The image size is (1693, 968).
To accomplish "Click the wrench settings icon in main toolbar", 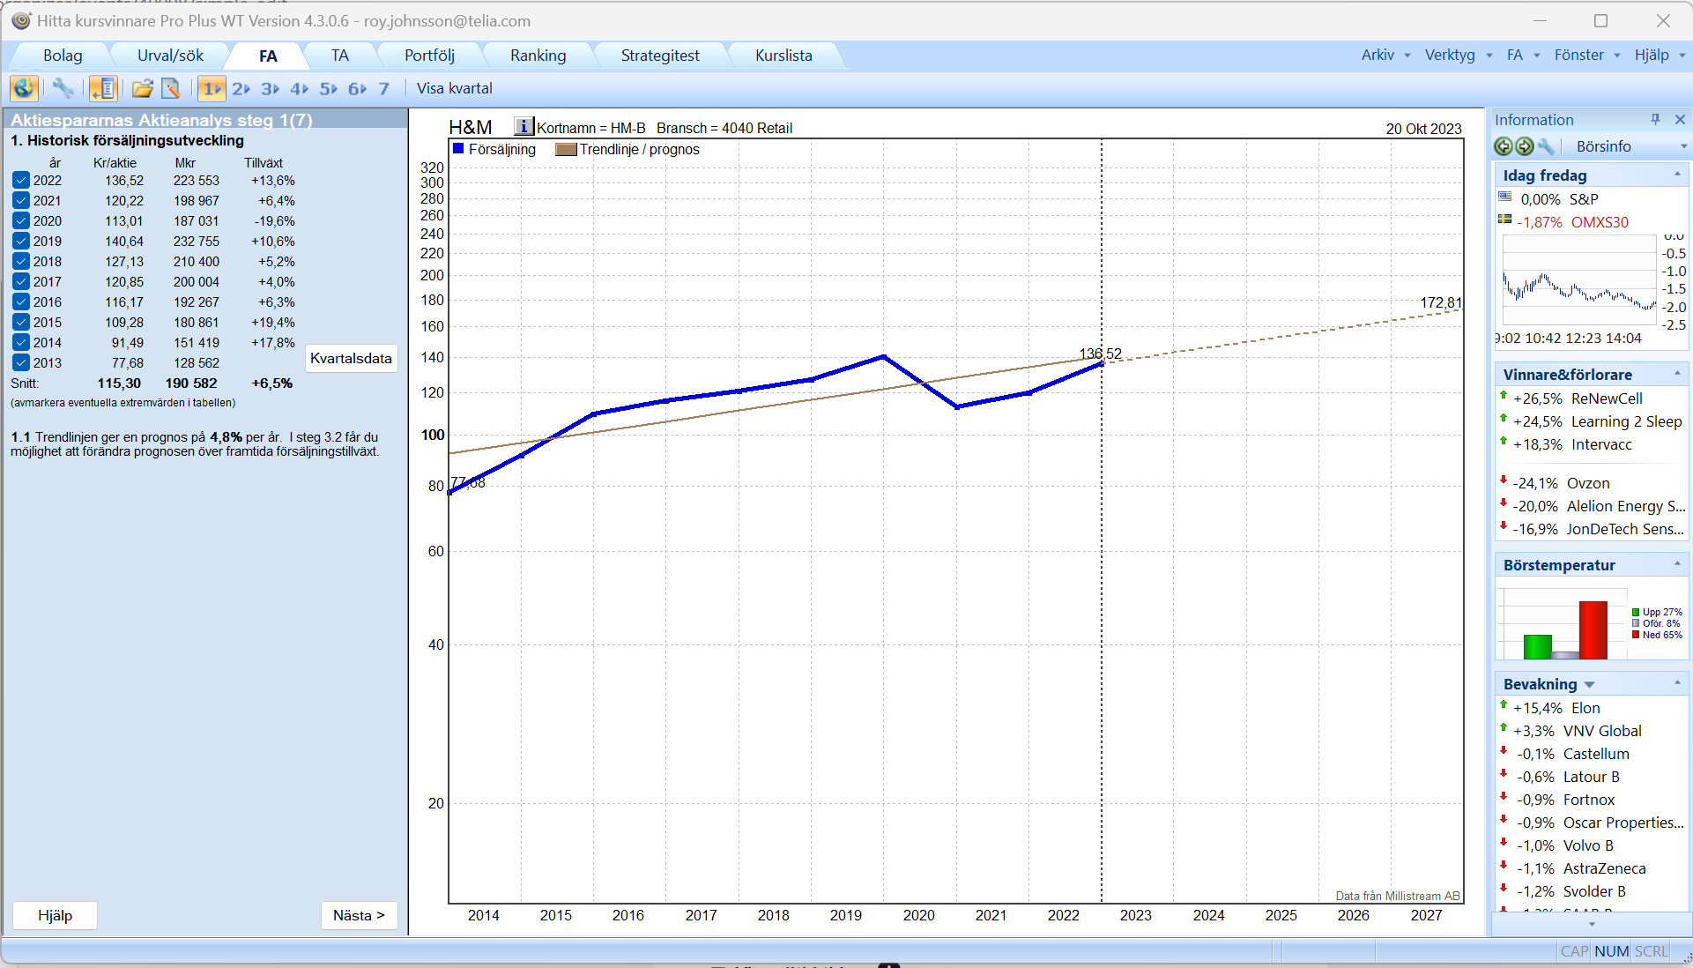I will tap(63, 88).
